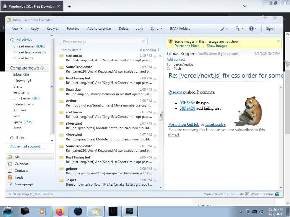
Task: Click the message list scrollbar thumb
Action: [161, 116]
